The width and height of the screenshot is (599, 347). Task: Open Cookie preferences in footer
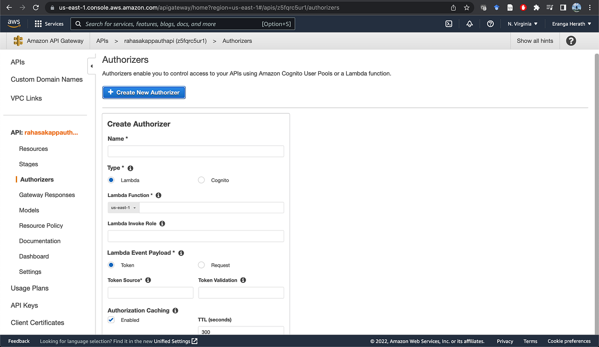(x=569, y=341)
